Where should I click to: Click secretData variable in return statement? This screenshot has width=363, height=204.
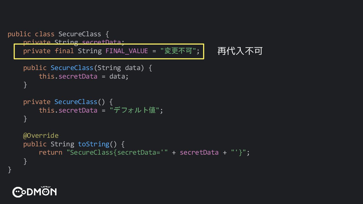pos(199,152)
